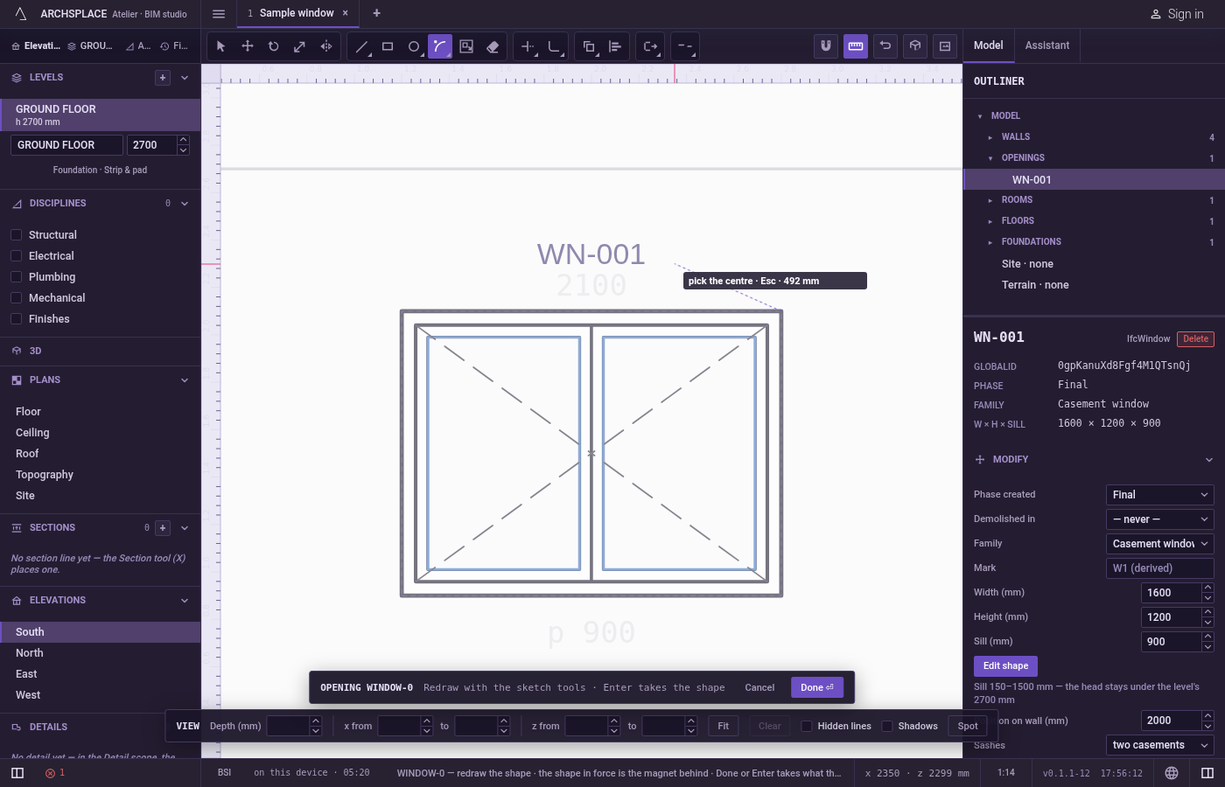Click the Delete button for WN-001
The width and height of the screenshot is (1225, 787).
pos(1195,339)
